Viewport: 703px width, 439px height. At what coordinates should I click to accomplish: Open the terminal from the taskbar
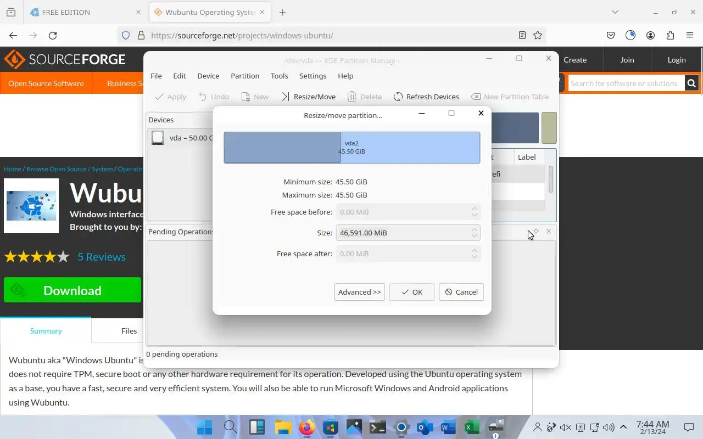(x=377, y=427)
